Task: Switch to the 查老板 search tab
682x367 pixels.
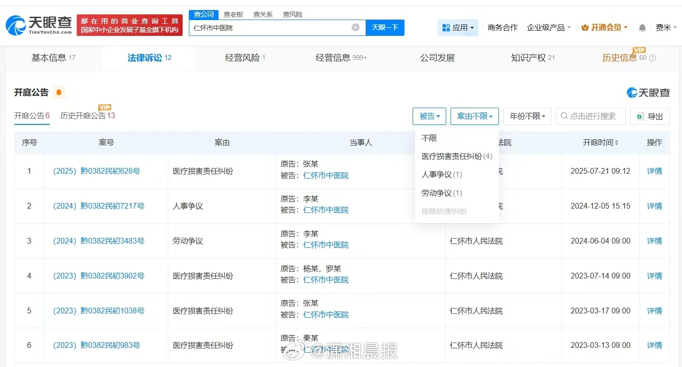Action: [x=233, y=14]
